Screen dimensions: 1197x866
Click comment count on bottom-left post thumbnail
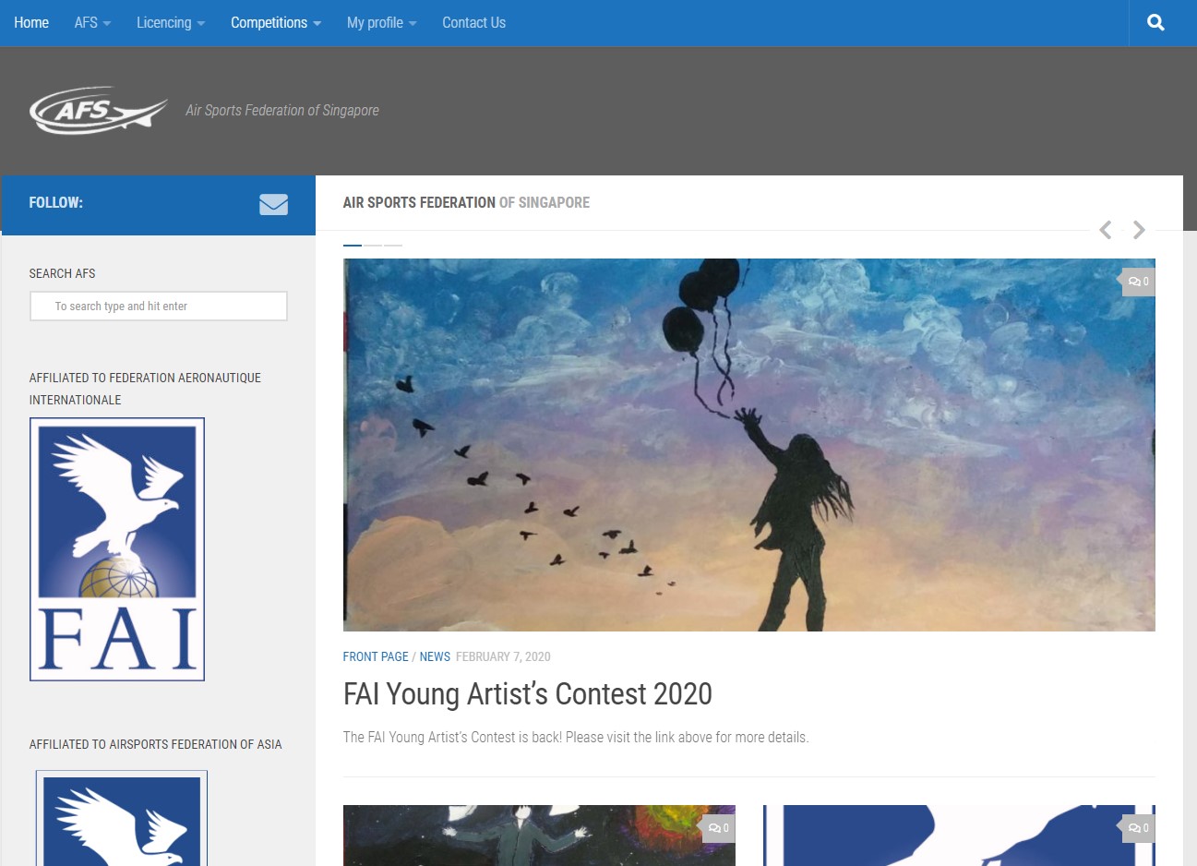coord(718,828)
